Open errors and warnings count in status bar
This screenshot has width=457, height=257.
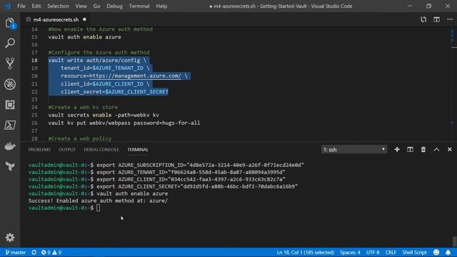click(51, 252)
